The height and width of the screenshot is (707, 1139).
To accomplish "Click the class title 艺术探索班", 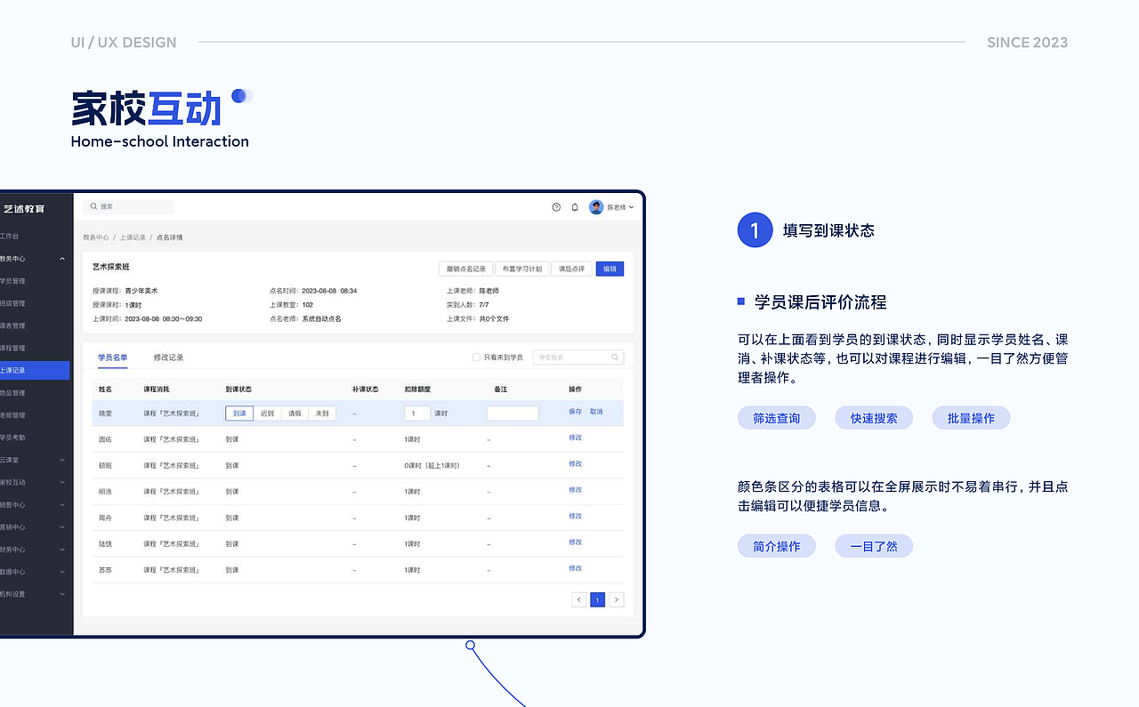I will click(111, 267).
